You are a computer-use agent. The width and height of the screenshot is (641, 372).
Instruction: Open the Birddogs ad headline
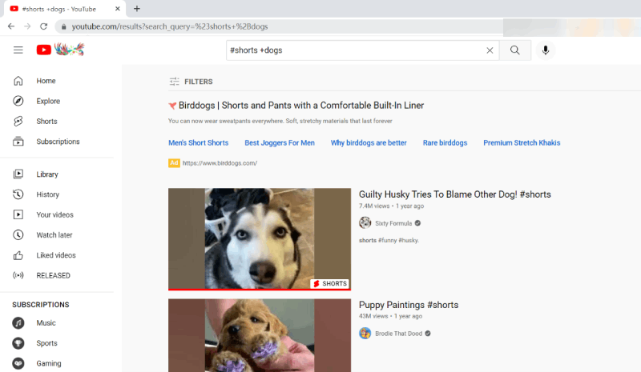[x=301, y=106]
